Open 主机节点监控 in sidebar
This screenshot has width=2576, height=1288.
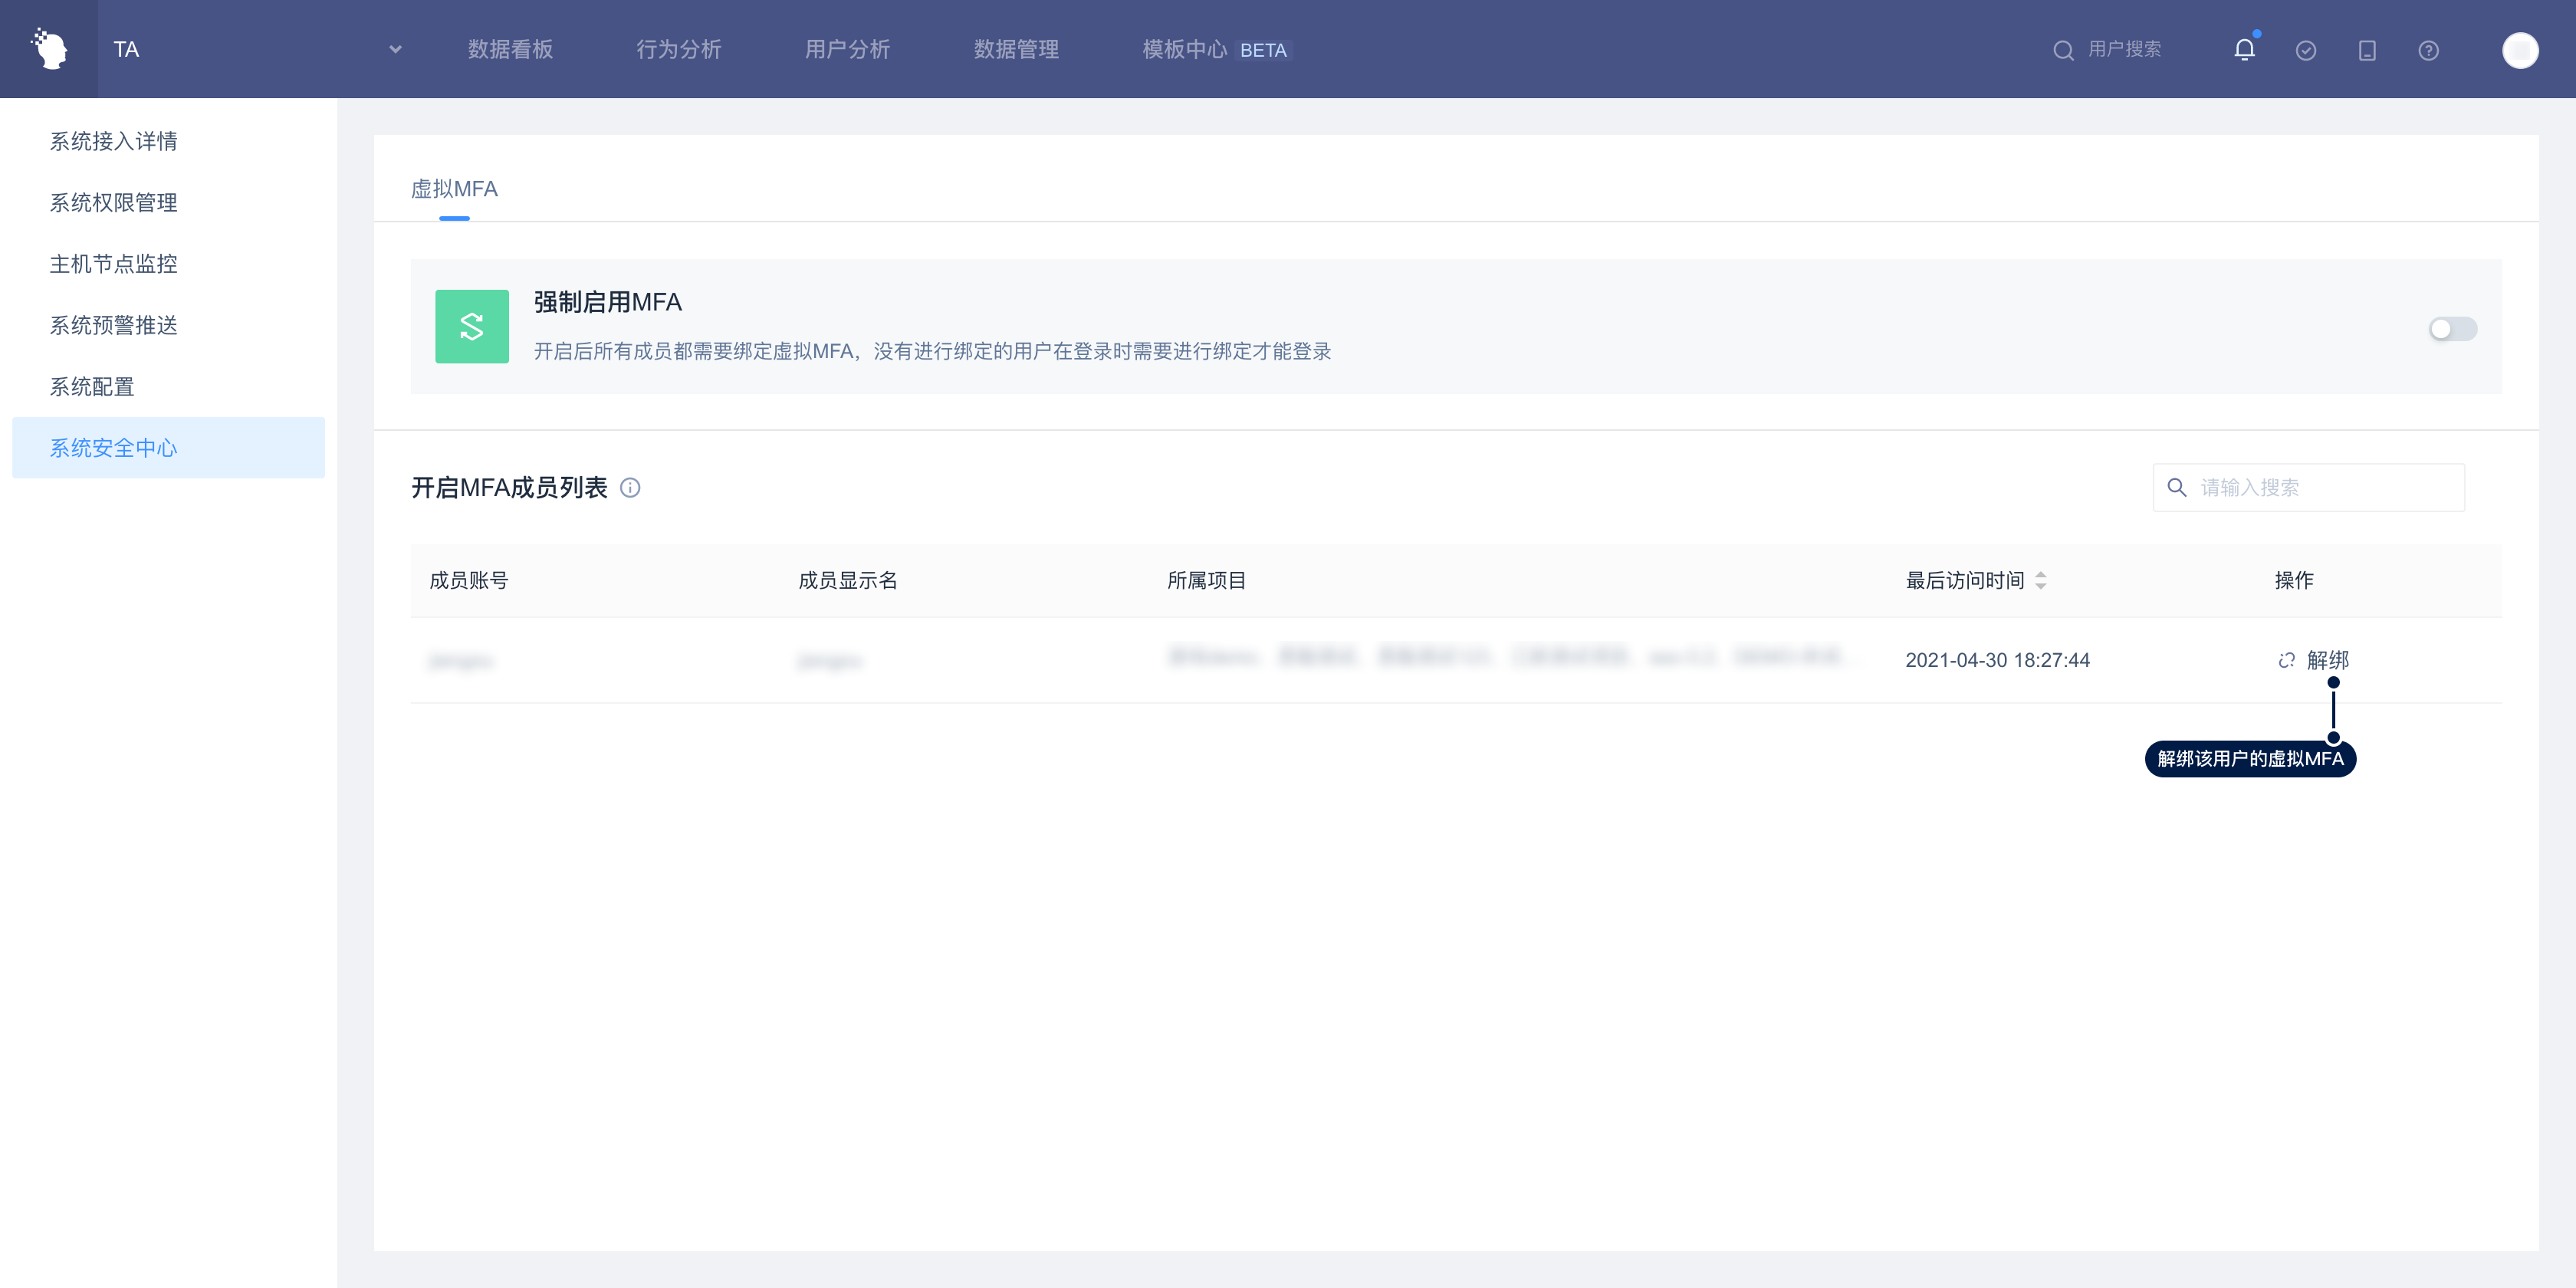click(x=114, y=264)
